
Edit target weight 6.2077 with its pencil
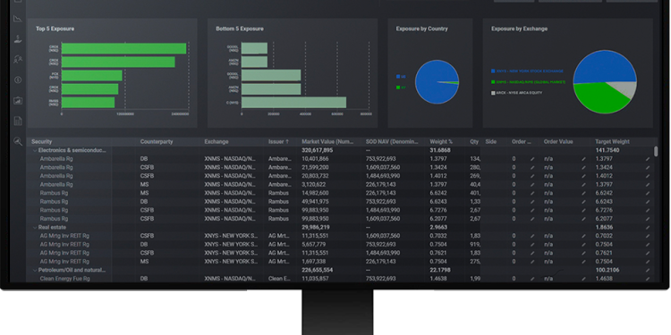648,219
